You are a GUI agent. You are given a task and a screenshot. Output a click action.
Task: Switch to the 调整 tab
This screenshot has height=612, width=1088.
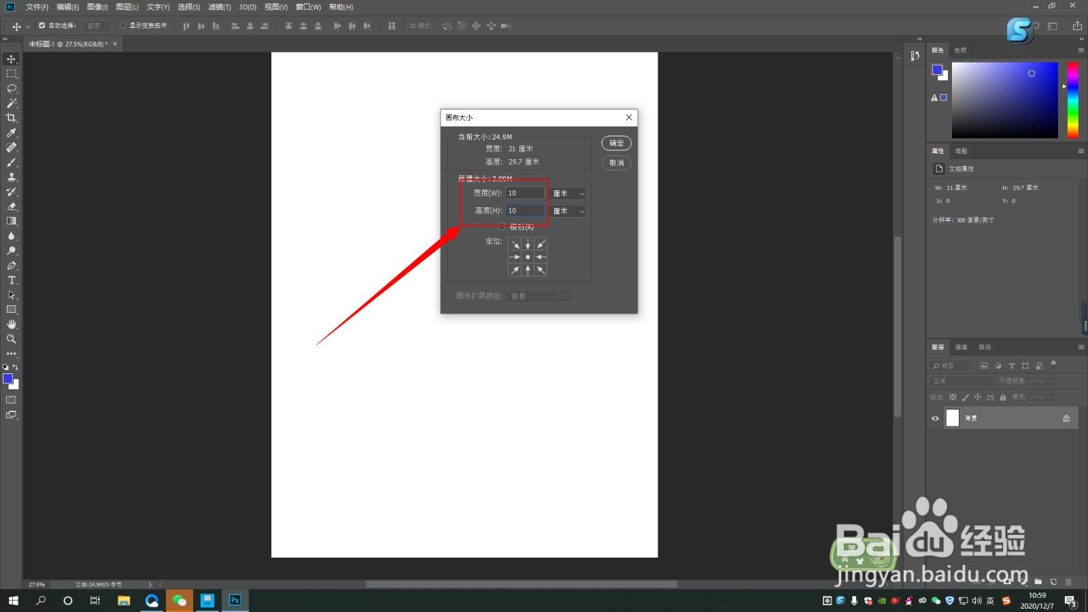point(961,151)
